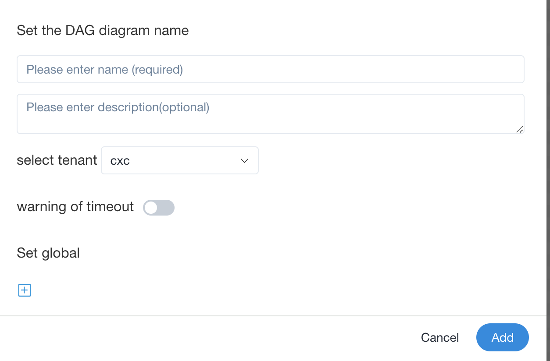Expand the tenant combo box
The image size is (550, 361).
point(179,161)
